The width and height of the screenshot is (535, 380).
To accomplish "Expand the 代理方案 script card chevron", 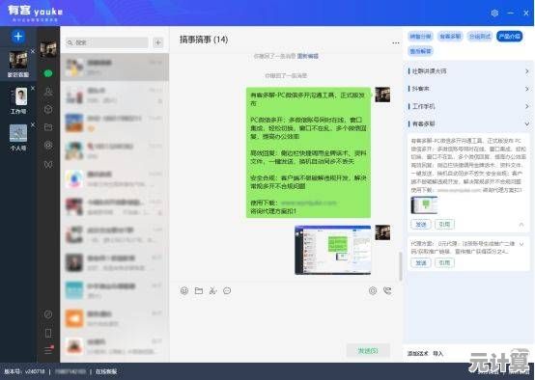I will click(521, 244).
